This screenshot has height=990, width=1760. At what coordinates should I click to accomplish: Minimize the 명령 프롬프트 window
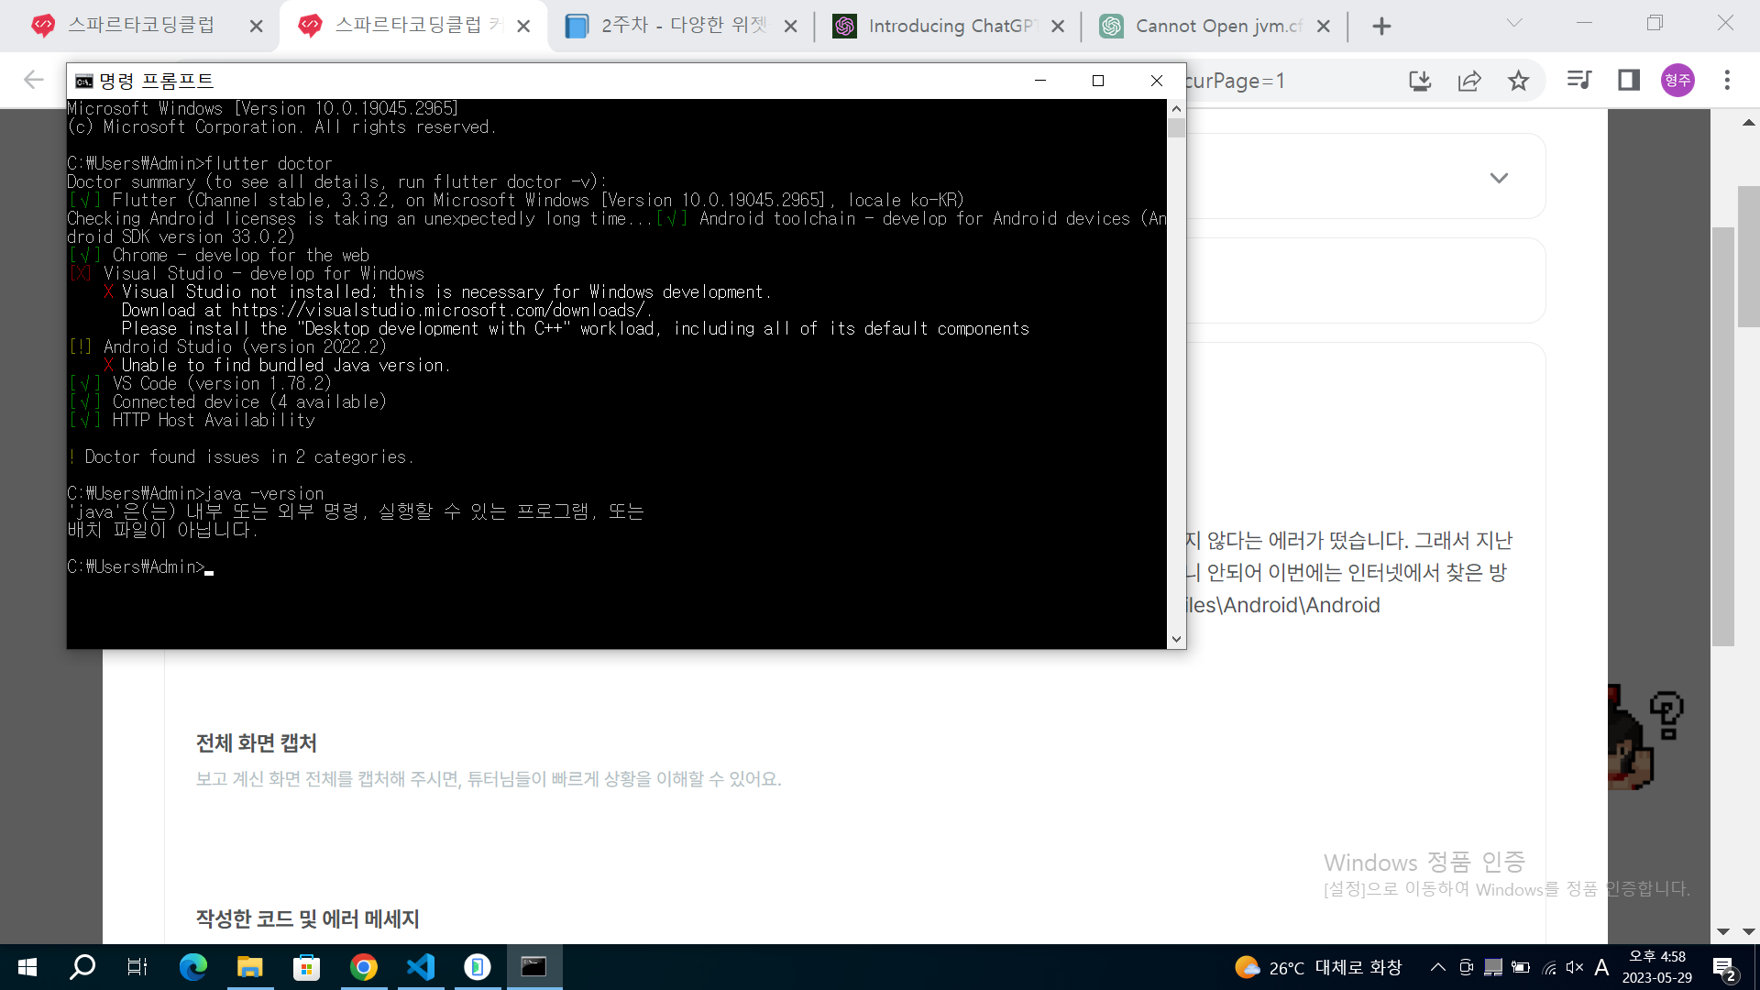tap(1040, 81)
